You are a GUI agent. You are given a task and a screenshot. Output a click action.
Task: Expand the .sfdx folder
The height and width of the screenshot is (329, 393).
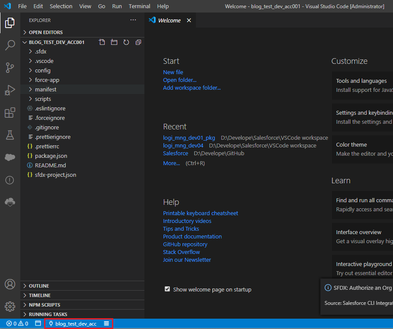82,51
